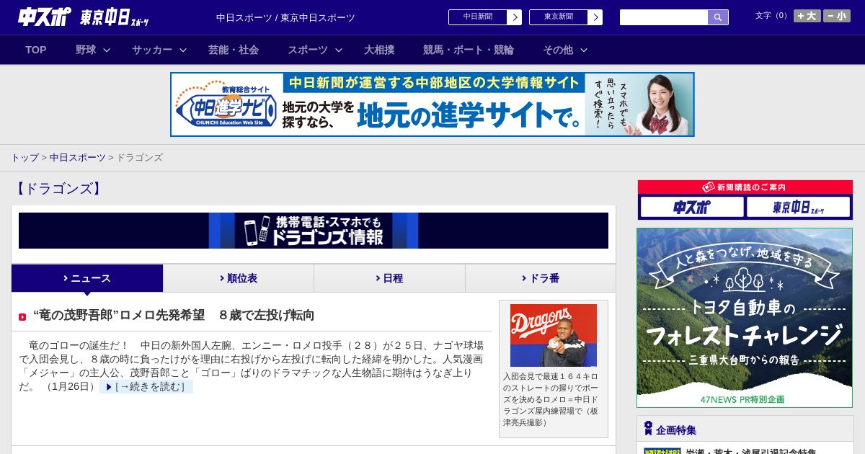The image size is (865, 454).
Task: Expand the その他 dropdown chevron
Action: pos(584,50)
